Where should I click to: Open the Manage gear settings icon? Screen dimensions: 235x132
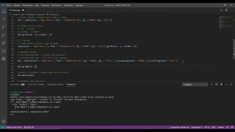pos(4,121)
